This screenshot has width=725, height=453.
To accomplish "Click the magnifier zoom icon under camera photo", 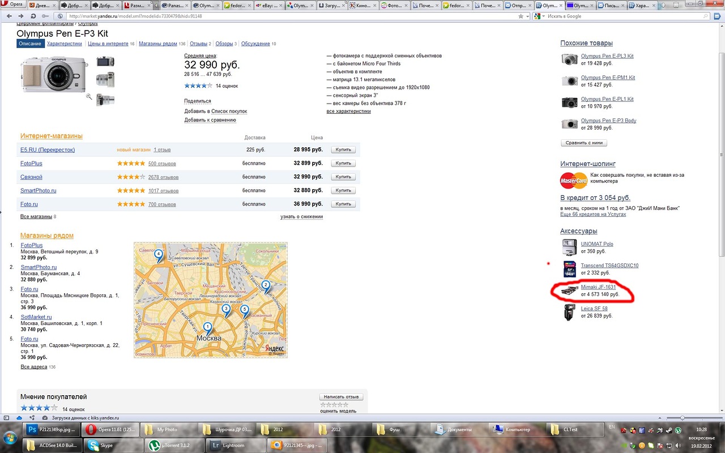I will point(89,97).
